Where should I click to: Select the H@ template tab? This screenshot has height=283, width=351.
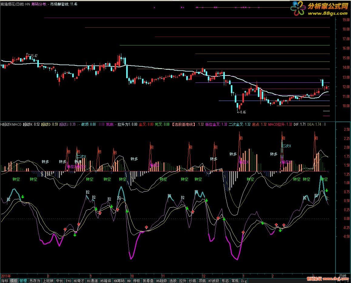point(129,281)
